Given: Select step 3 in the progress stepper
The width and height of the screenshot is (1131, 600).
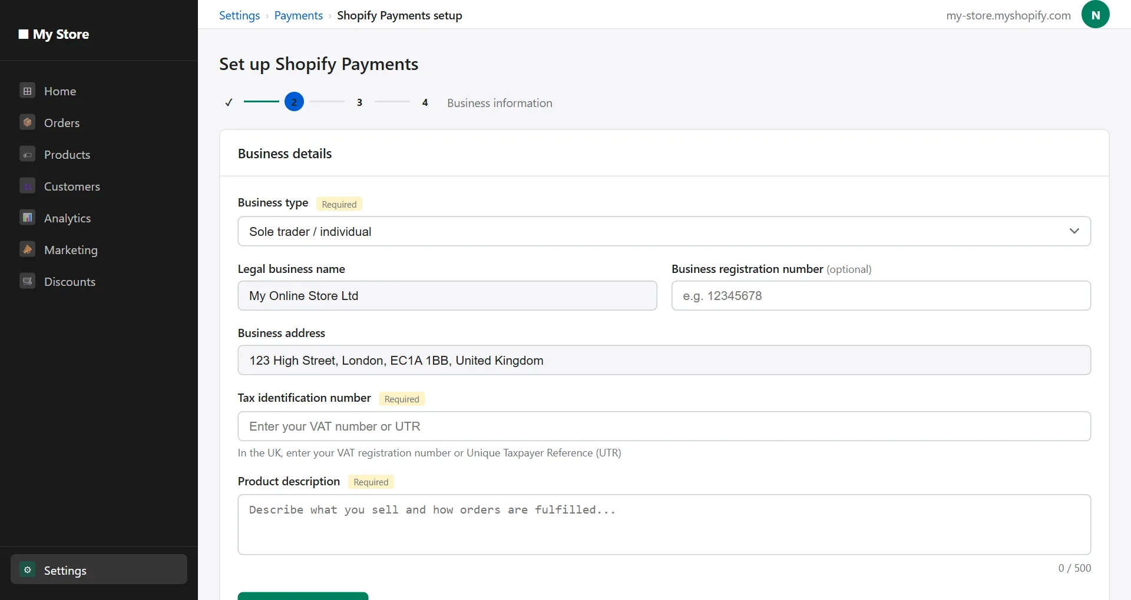Looking at the screenshot, I should [359, 102].
